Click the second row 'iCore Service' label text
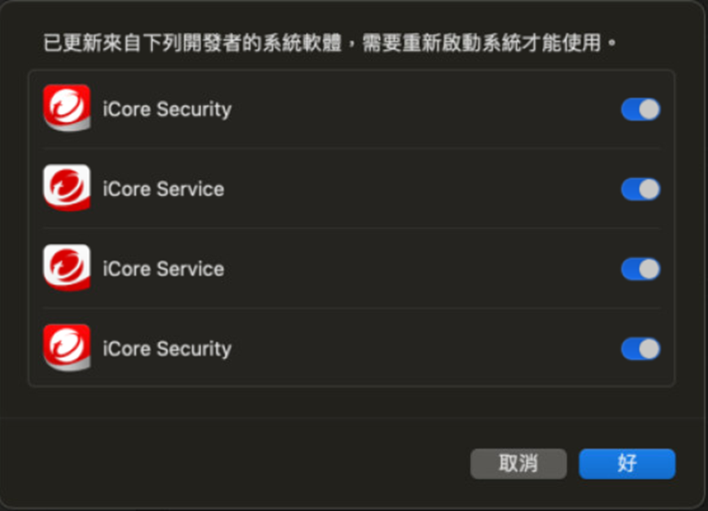The width and height of the screenshot is (708, 511). 163,189
